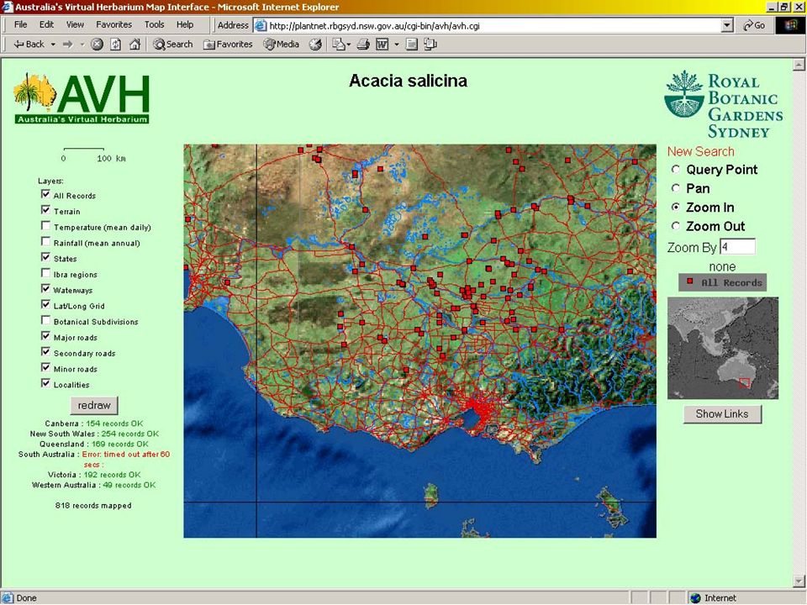Edit the page with Microsoft Word icon
The image size is (807, 605).
click(x=382, y=45)
